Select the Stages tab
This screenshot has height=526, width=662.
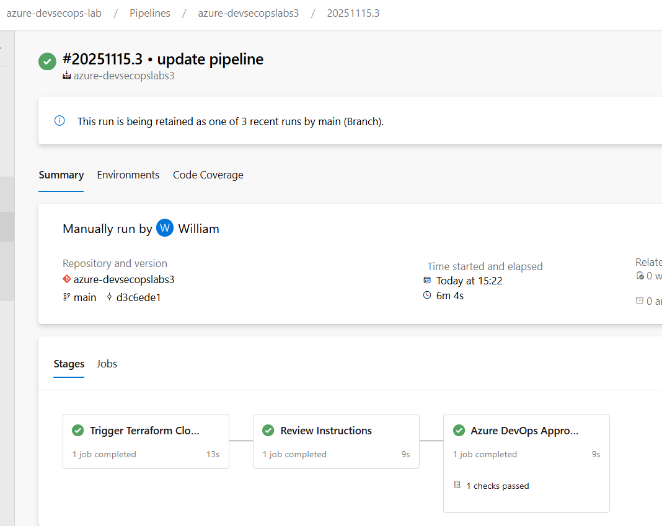click(x=69, y=364)
